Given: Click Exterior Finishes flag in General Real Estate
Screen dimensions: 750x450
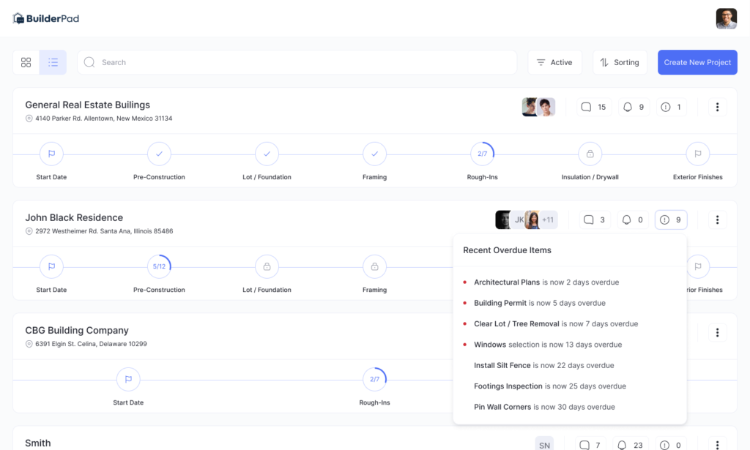Looking at the screenshot, I should 698,154.
